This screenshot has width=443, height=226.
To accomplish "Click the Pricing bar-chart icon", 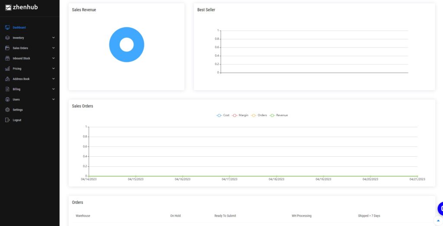I will point(7,68).
